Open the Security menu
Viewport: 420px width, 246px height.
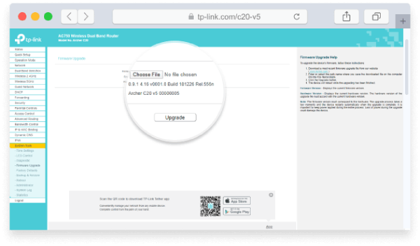coord(27,103)
